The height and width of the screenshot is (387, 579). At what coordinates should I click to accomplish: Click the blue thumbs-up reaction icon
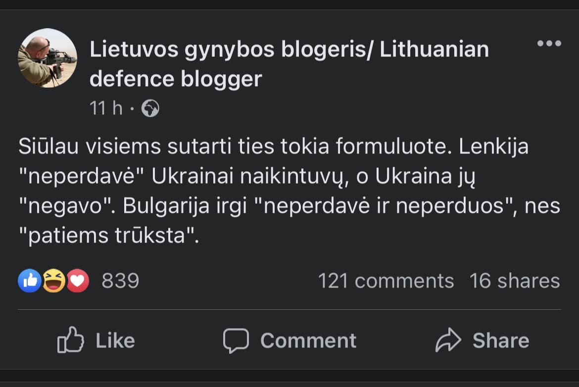[29, 281]
